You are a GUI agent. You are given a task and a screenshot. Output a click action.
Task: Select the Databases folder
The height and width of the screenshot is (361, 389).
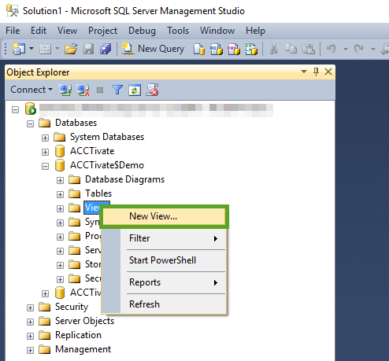76,123
